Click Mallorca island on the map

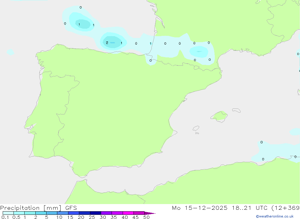pyautogui.click(x=219, y=116)
